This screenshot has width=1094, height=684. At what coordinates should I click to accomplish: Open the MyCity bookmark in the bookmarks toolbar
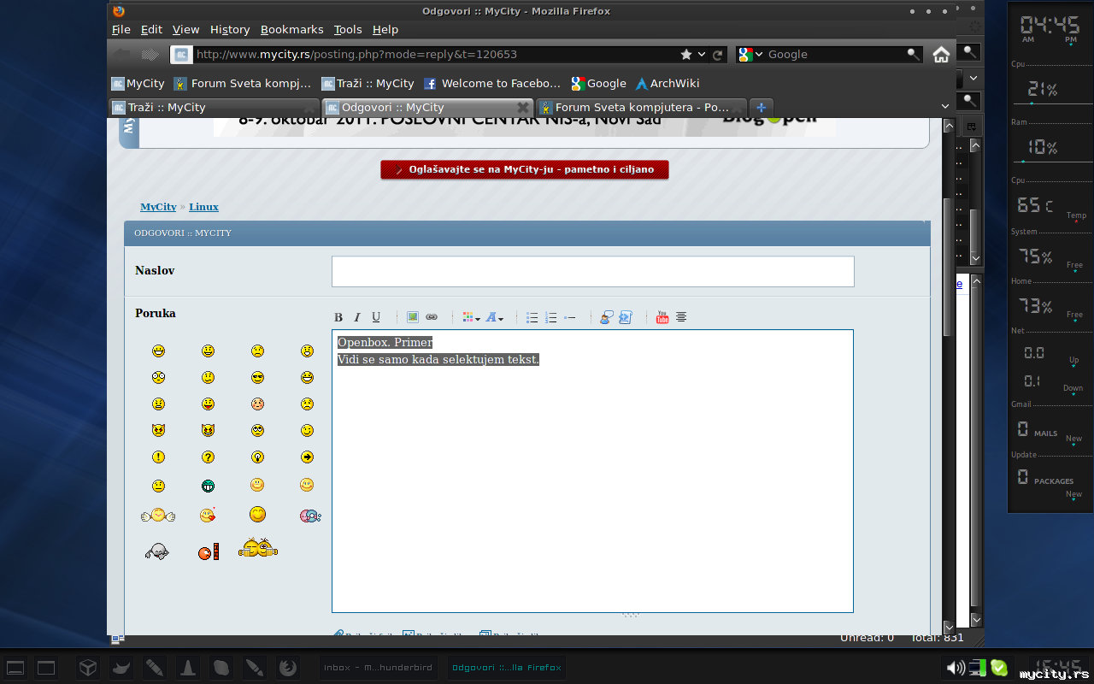(138, 84)
